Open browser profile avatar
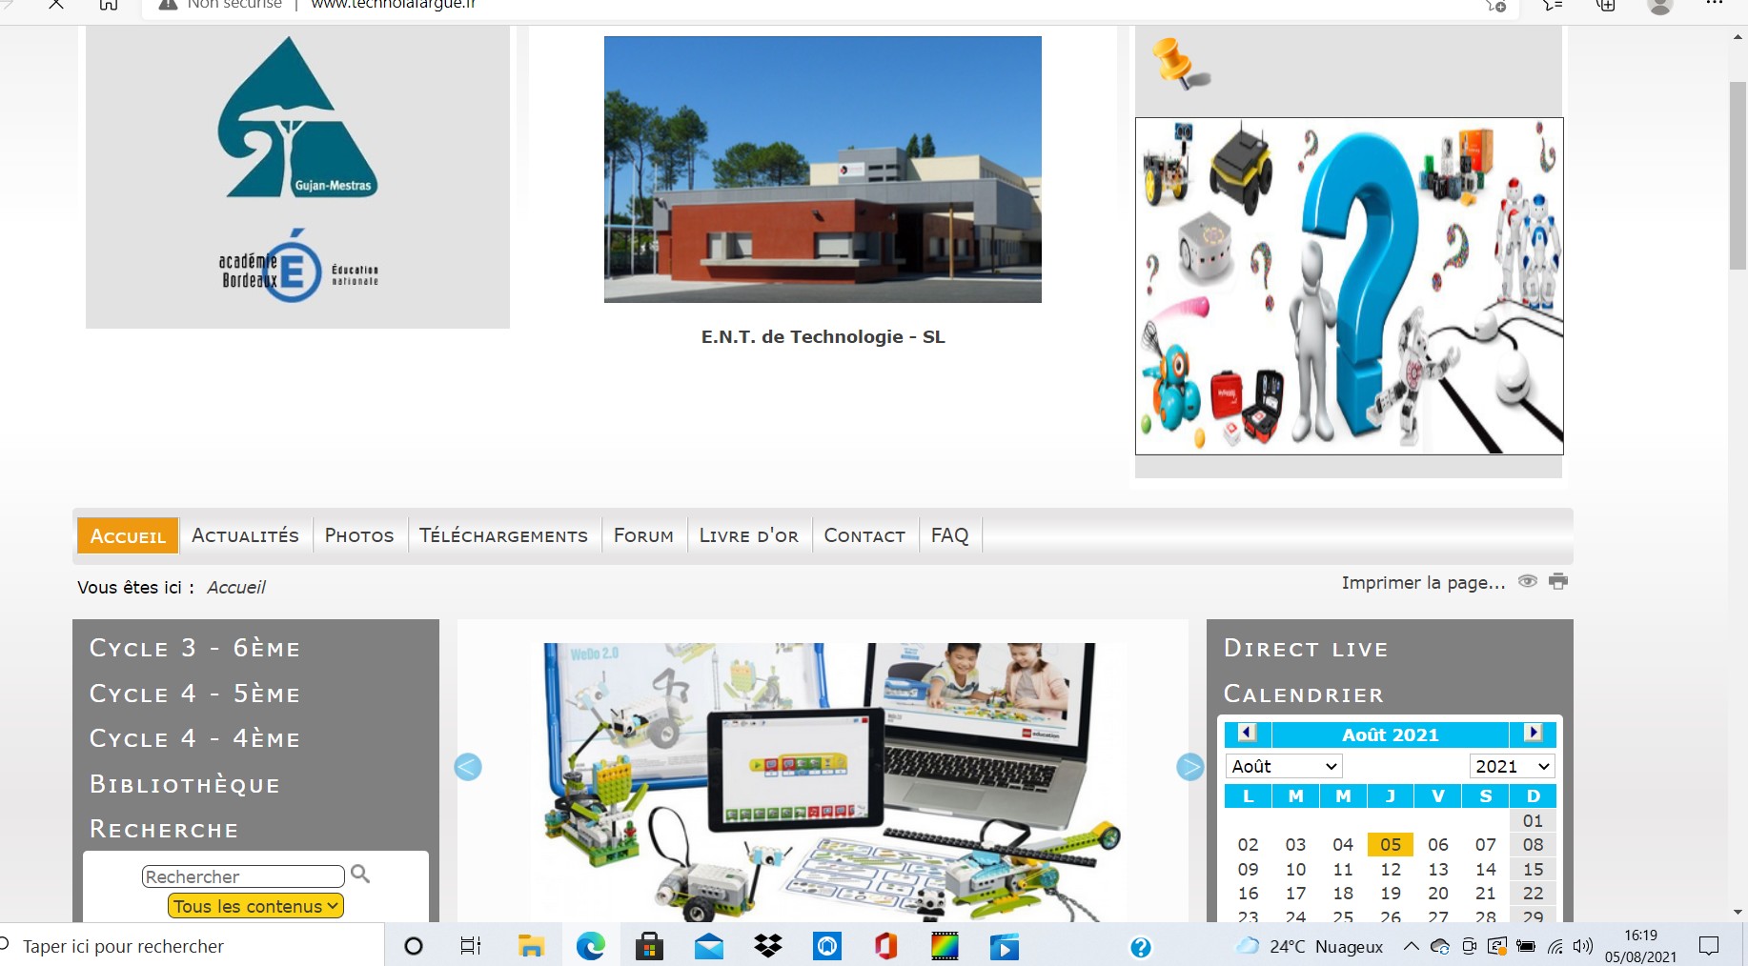Viewport: 1748px width, 966px height. pyautogui.click(x=1660, y=6)
